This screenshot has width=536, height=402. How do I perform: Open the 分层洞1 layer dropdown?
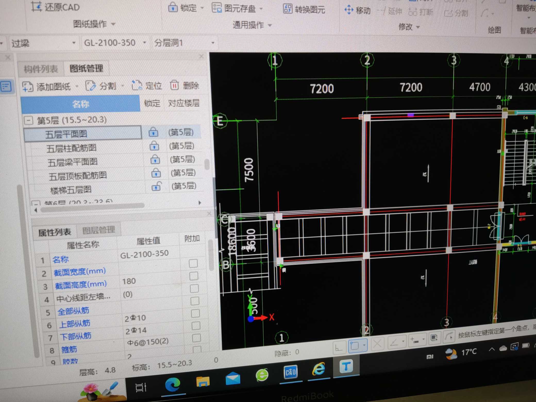(x=213, y=43)
